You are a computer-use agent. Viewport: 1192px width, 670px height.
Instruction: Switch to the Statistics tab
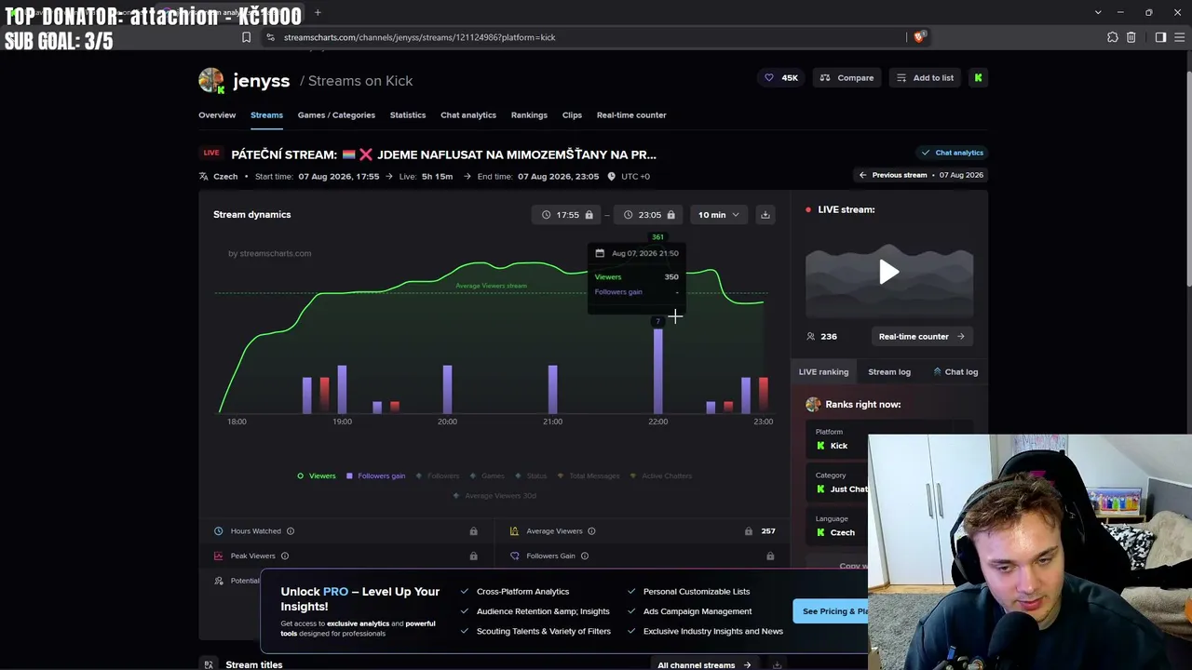click(408, 115)
